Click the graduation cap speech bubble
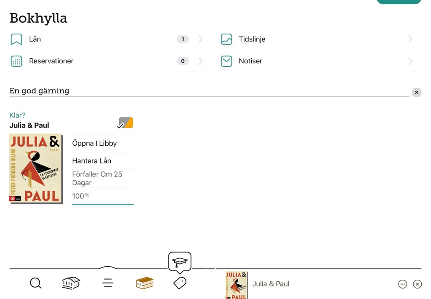This screenshot has width=431, height=299. [180, 262]
